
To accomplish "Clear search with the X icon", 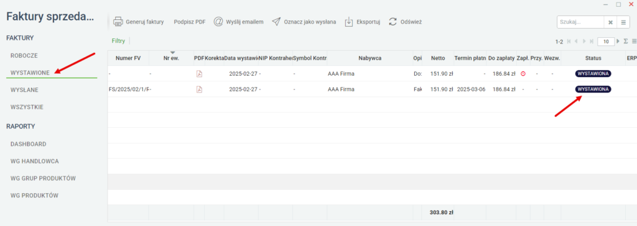I will click(x=610, y=22).
